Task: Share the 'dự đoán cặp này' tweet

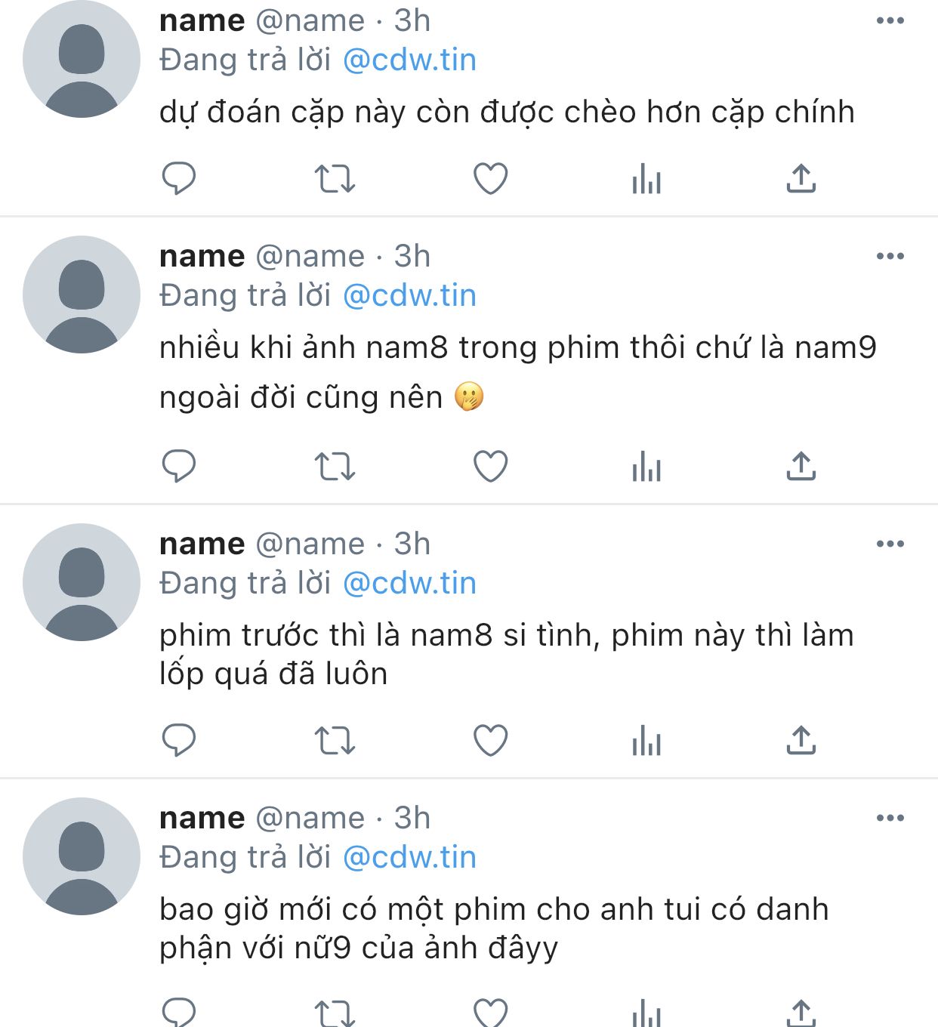Action: tap(801, 179)
